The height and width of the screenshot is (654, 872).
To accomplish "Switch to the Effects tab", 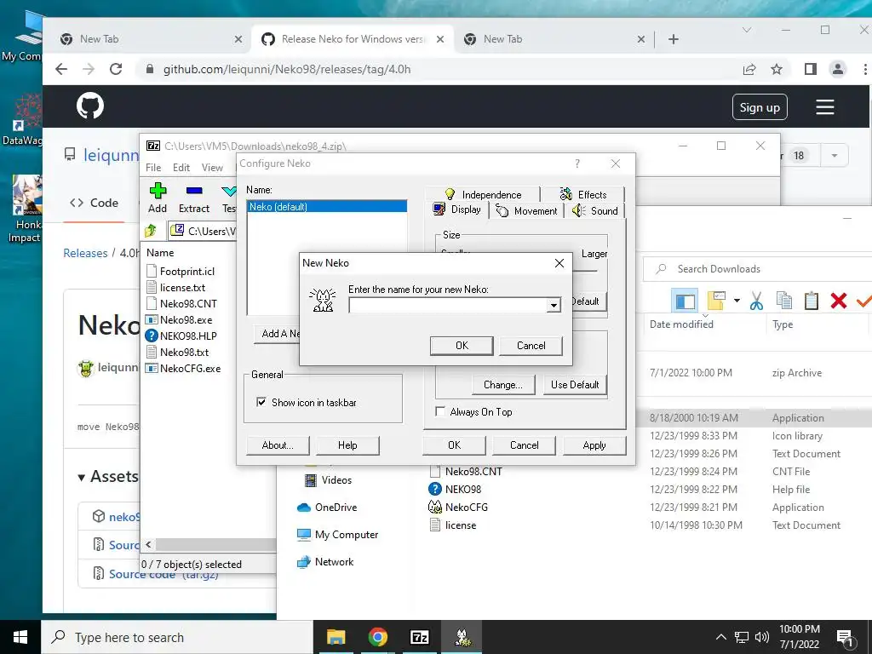I will tap(582, 194).
